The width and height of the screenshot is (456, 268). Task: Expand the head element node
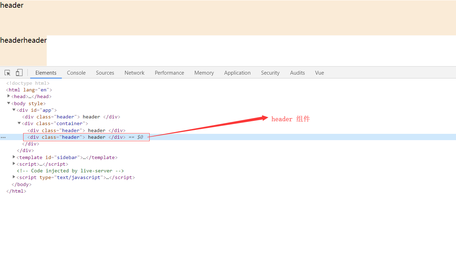tap(9, 96)
